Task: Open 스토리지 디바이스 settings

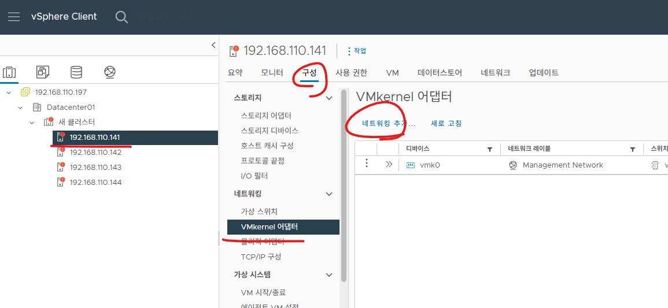Action: click(x=270, y=131)
